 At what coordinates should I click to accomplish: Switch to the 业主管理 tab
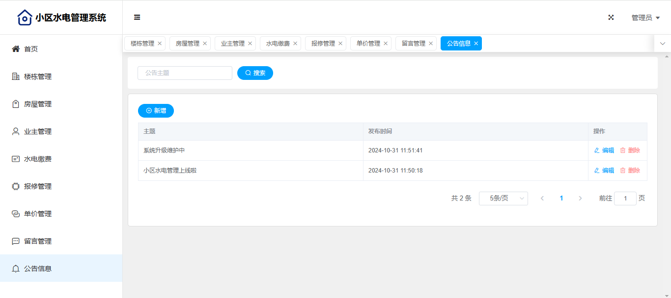pyautogui.click(x=232, y=44)
